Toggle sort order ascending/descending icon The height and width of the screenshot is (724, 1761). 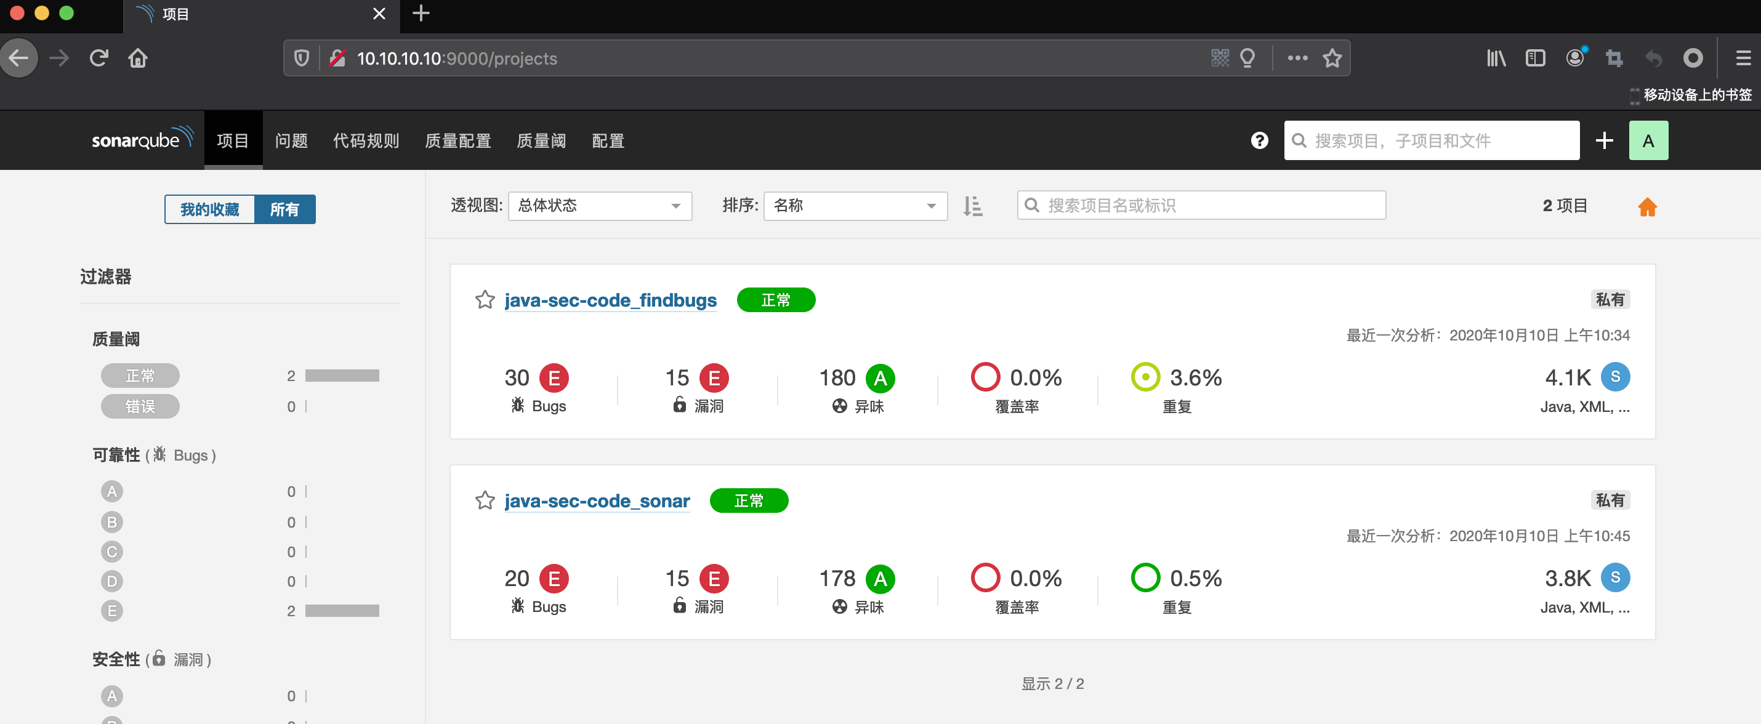pos(972,206)
